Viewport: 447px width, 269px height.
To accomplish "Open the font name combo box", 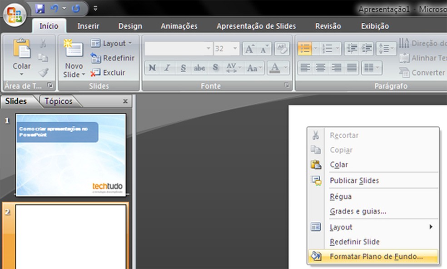I will point(178,49).
